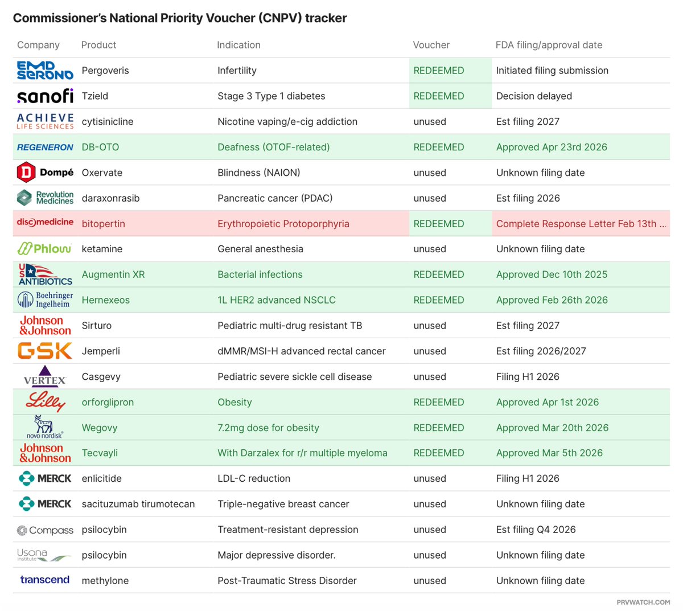This screenshot has height=611, width=683.
Task: Select the Hernexeos product name
Action: (x=105, y=300)
